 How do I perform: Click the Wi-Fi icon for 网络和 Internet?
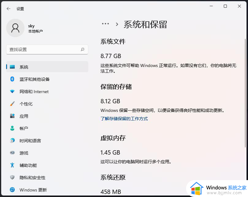coord(12,91)
